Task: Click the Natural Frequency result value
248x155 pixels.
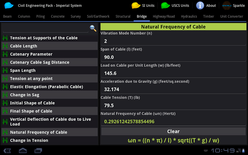Action: (x=129, y=122)
